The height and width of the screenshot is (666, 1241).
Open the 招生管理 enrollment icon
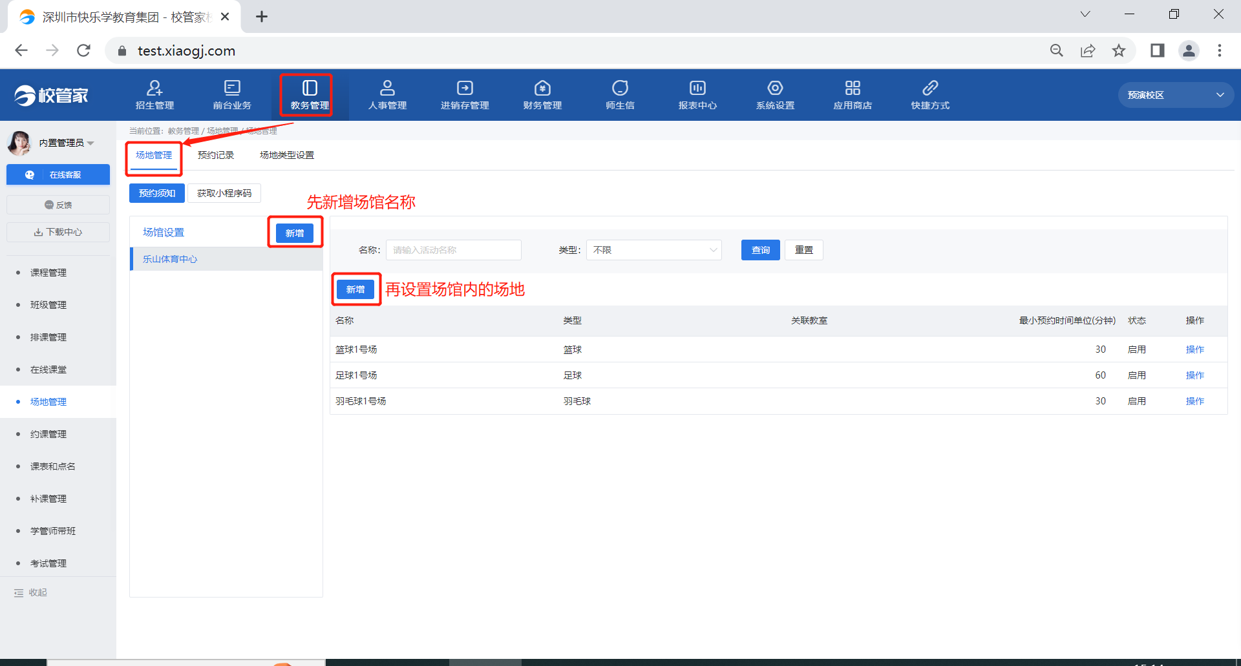pyautogui.click(x=154, y=88)
